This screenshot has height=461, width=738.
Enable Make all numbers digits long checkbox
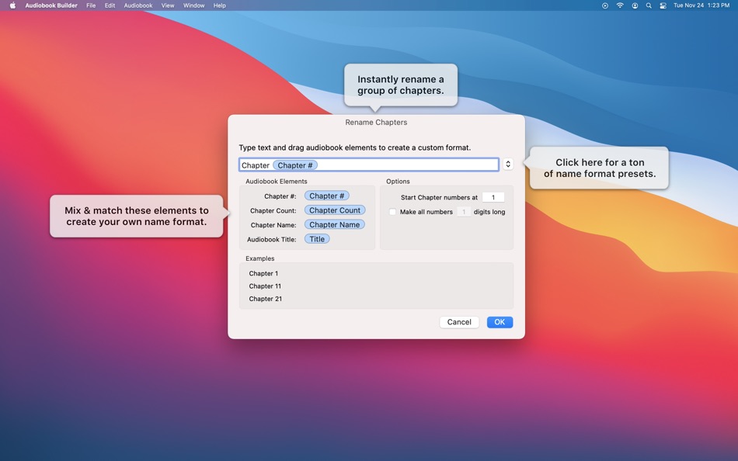392,212
